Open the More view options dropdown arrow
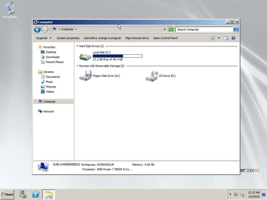This screenshot has width=267, height=200. [219, 38]
